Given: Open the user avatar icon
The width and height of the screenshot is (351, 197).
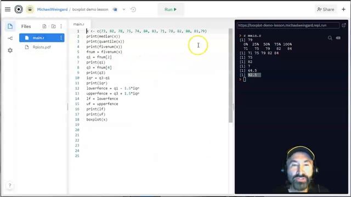Looking at the screenshot, I should coord(30,9).
